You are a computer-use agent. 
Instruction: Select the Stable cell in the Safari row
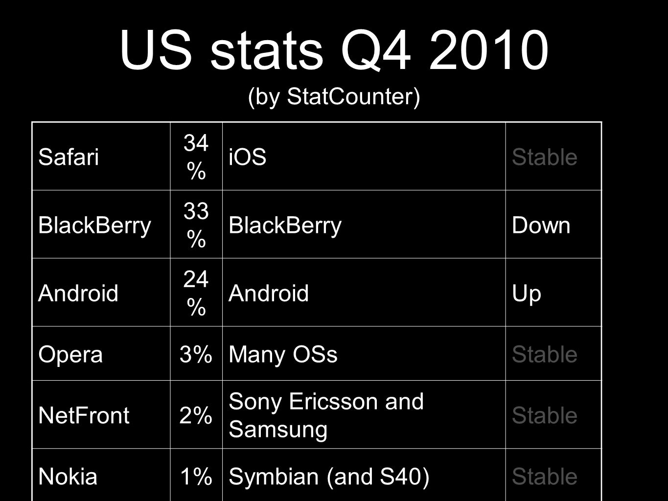click(553, 156)
